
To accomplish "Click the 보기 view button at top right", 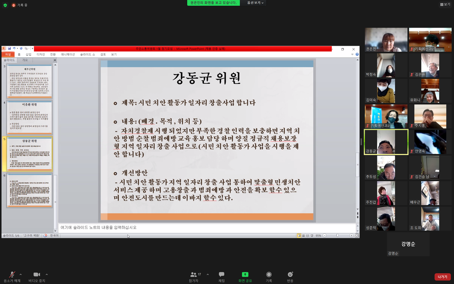I will pos(445,4).
